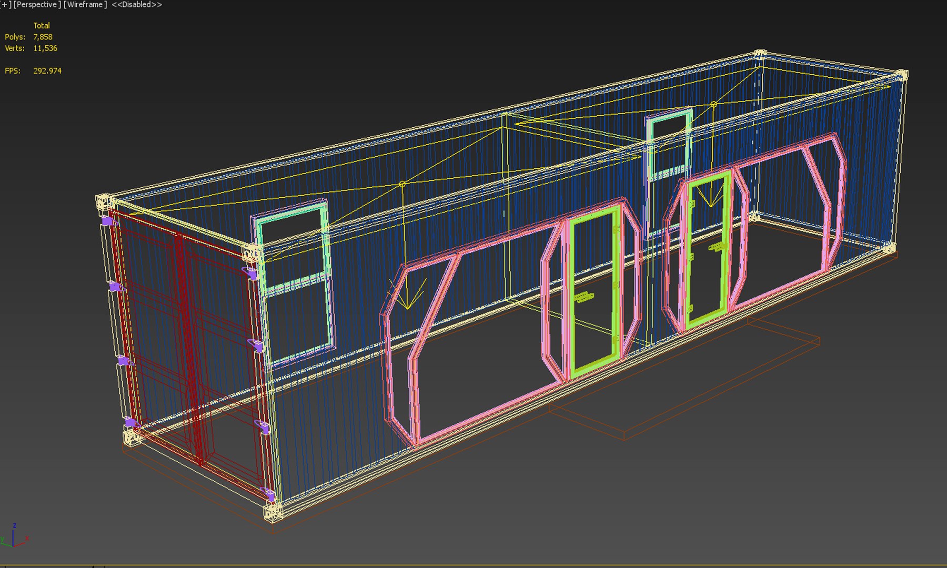
Task: Select the Verts count value 11,536
Action: click(45, 48)
